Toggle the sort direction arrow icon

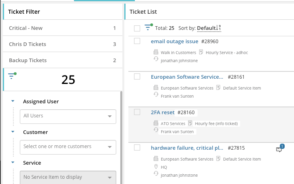pos(219,28)
